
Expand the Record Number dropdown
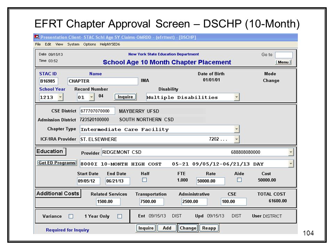point(92,97)
